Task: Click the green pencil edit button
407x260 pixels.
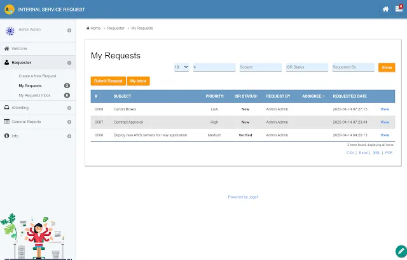Action: [x=401, y=250]
